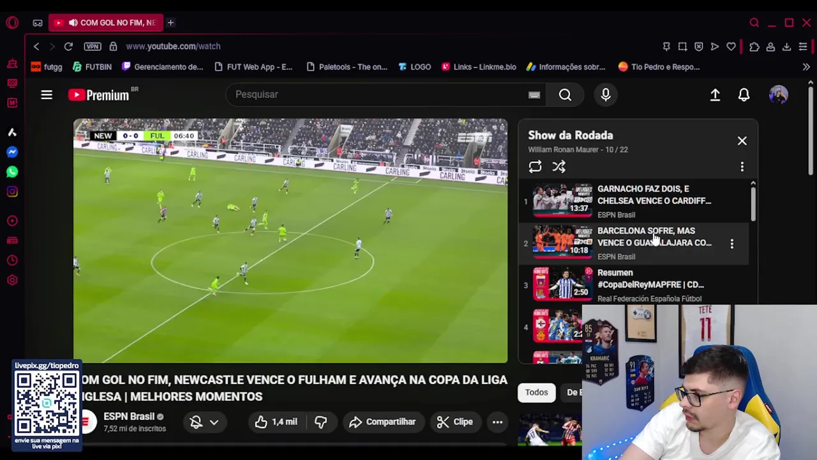Open the Tio Pedro e Respo bookmark
The height and width of the screenshot is (460, 817).
click(659, 66)
